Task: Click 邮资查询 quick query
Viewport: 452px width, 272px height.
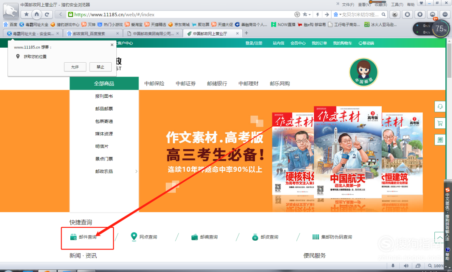Action: pos(265,237)
